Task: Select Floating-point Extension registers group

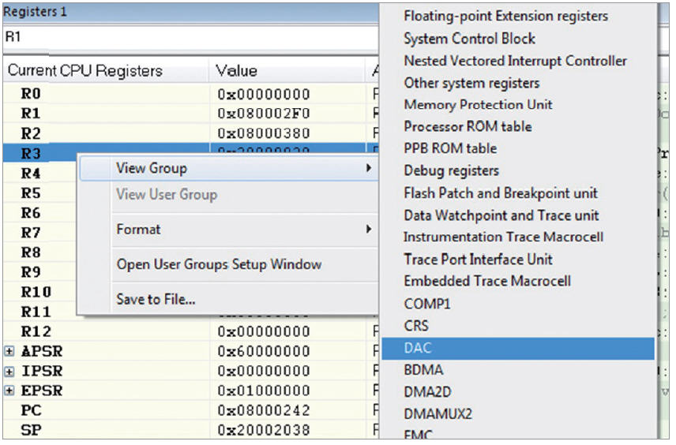Action: (x=505, y=16)
